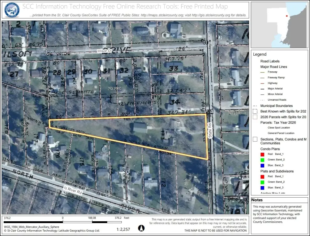310x236 pixels.
Task: Click the Major Arterial line symbol
Action: coord(262,89)
